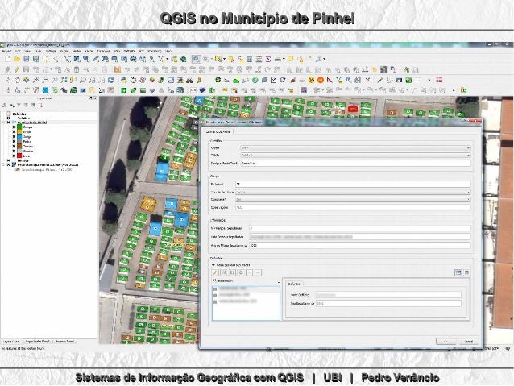Expand the Ortofotomapa Pinhel layer node
Viewport: 514px width, 386px height.
coord(3,165)
